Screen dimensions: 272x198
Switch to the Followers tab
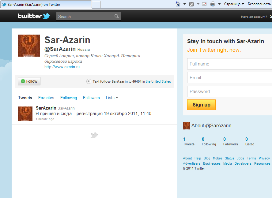91,98
